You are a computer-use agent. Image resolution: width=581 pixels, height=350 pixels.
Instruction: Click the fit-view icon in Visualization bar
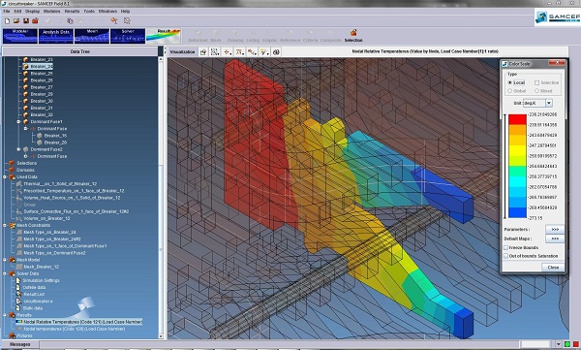pos(215,52)
